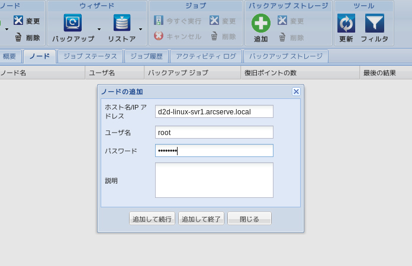Click the green 追加 backup storage icon
The height and width of the screenshot is (266, 412).
(261, 23)
